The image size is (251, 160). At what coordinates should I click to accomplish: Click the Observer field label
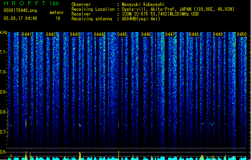[x=81, y=4]
